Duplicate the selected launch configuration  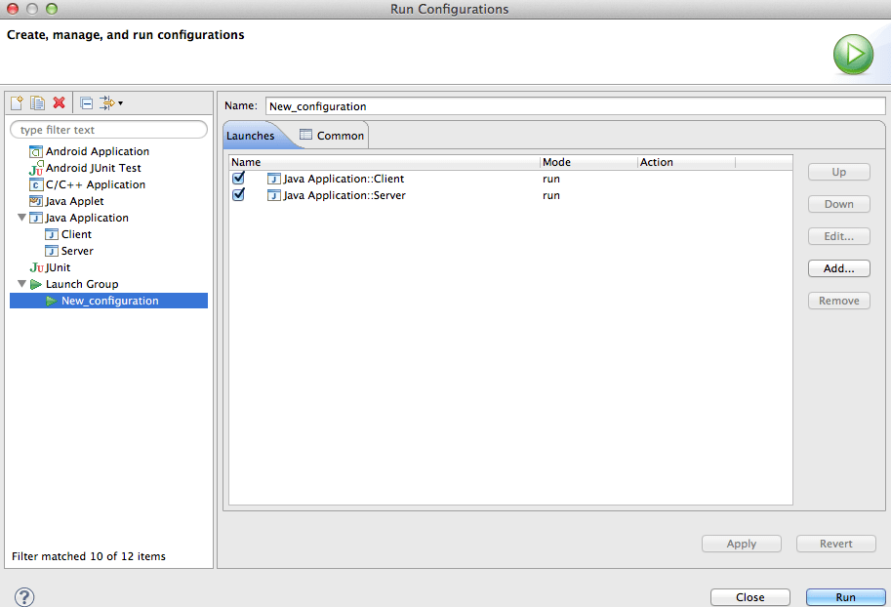click(37, 102)
